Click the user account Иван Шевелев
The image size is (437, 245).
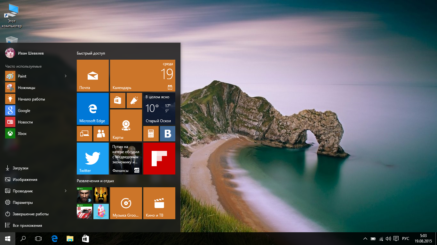(x=30, y=53)
